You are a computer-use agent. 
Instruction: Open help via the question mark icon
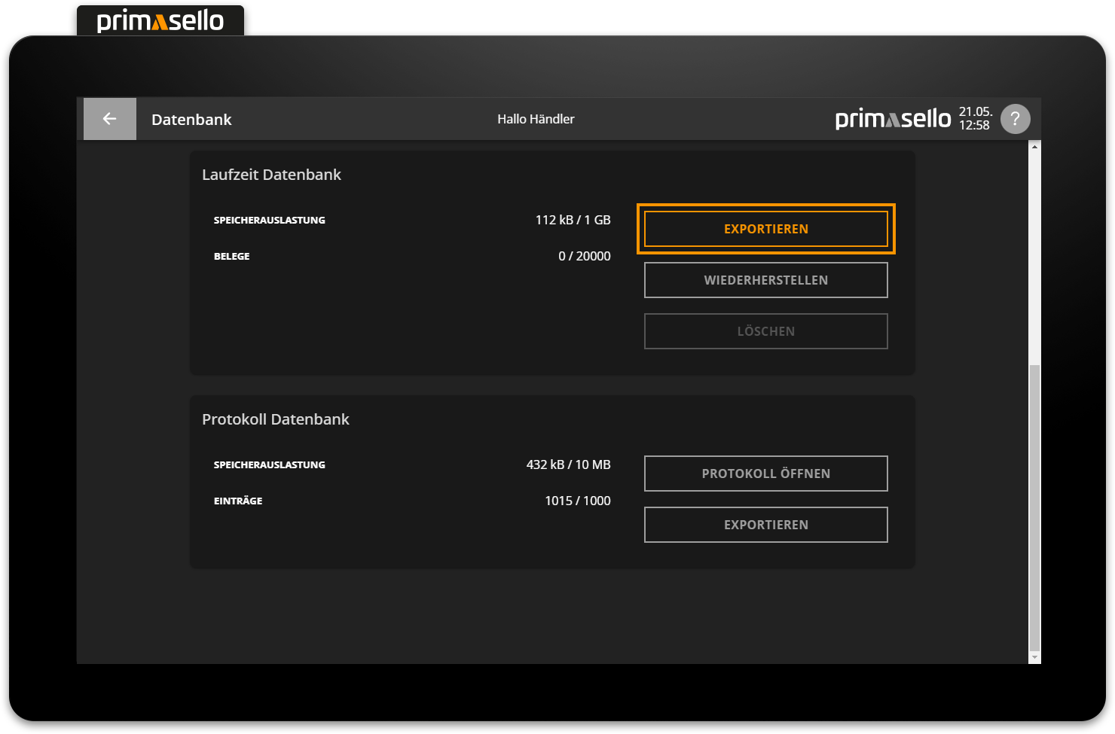1015,119
